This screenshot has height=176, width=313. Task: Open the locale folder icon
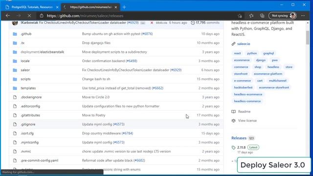15,61
